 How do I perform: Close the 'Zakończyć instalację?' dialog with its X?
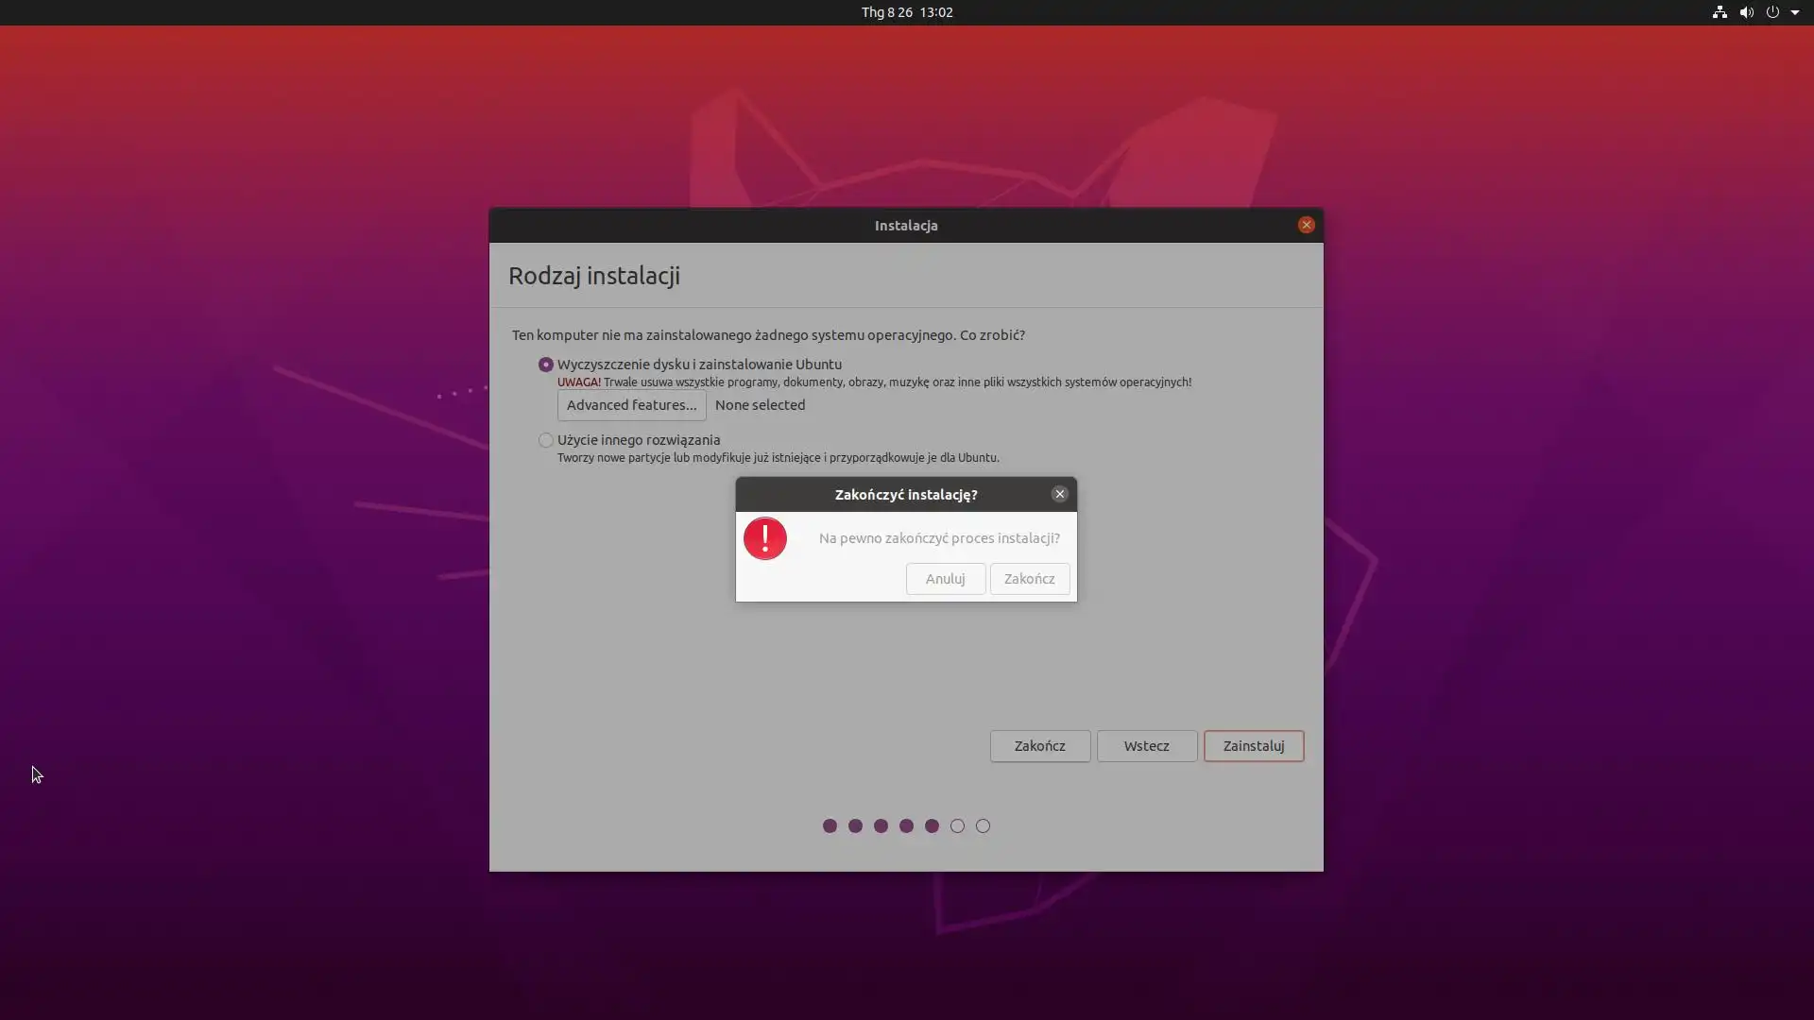[1059, 494]
